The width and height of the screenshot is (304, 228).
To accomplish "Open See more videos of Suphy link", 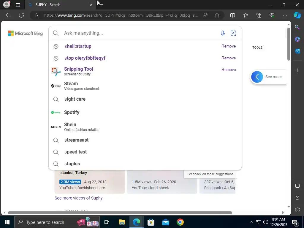I will coord(78,198).
